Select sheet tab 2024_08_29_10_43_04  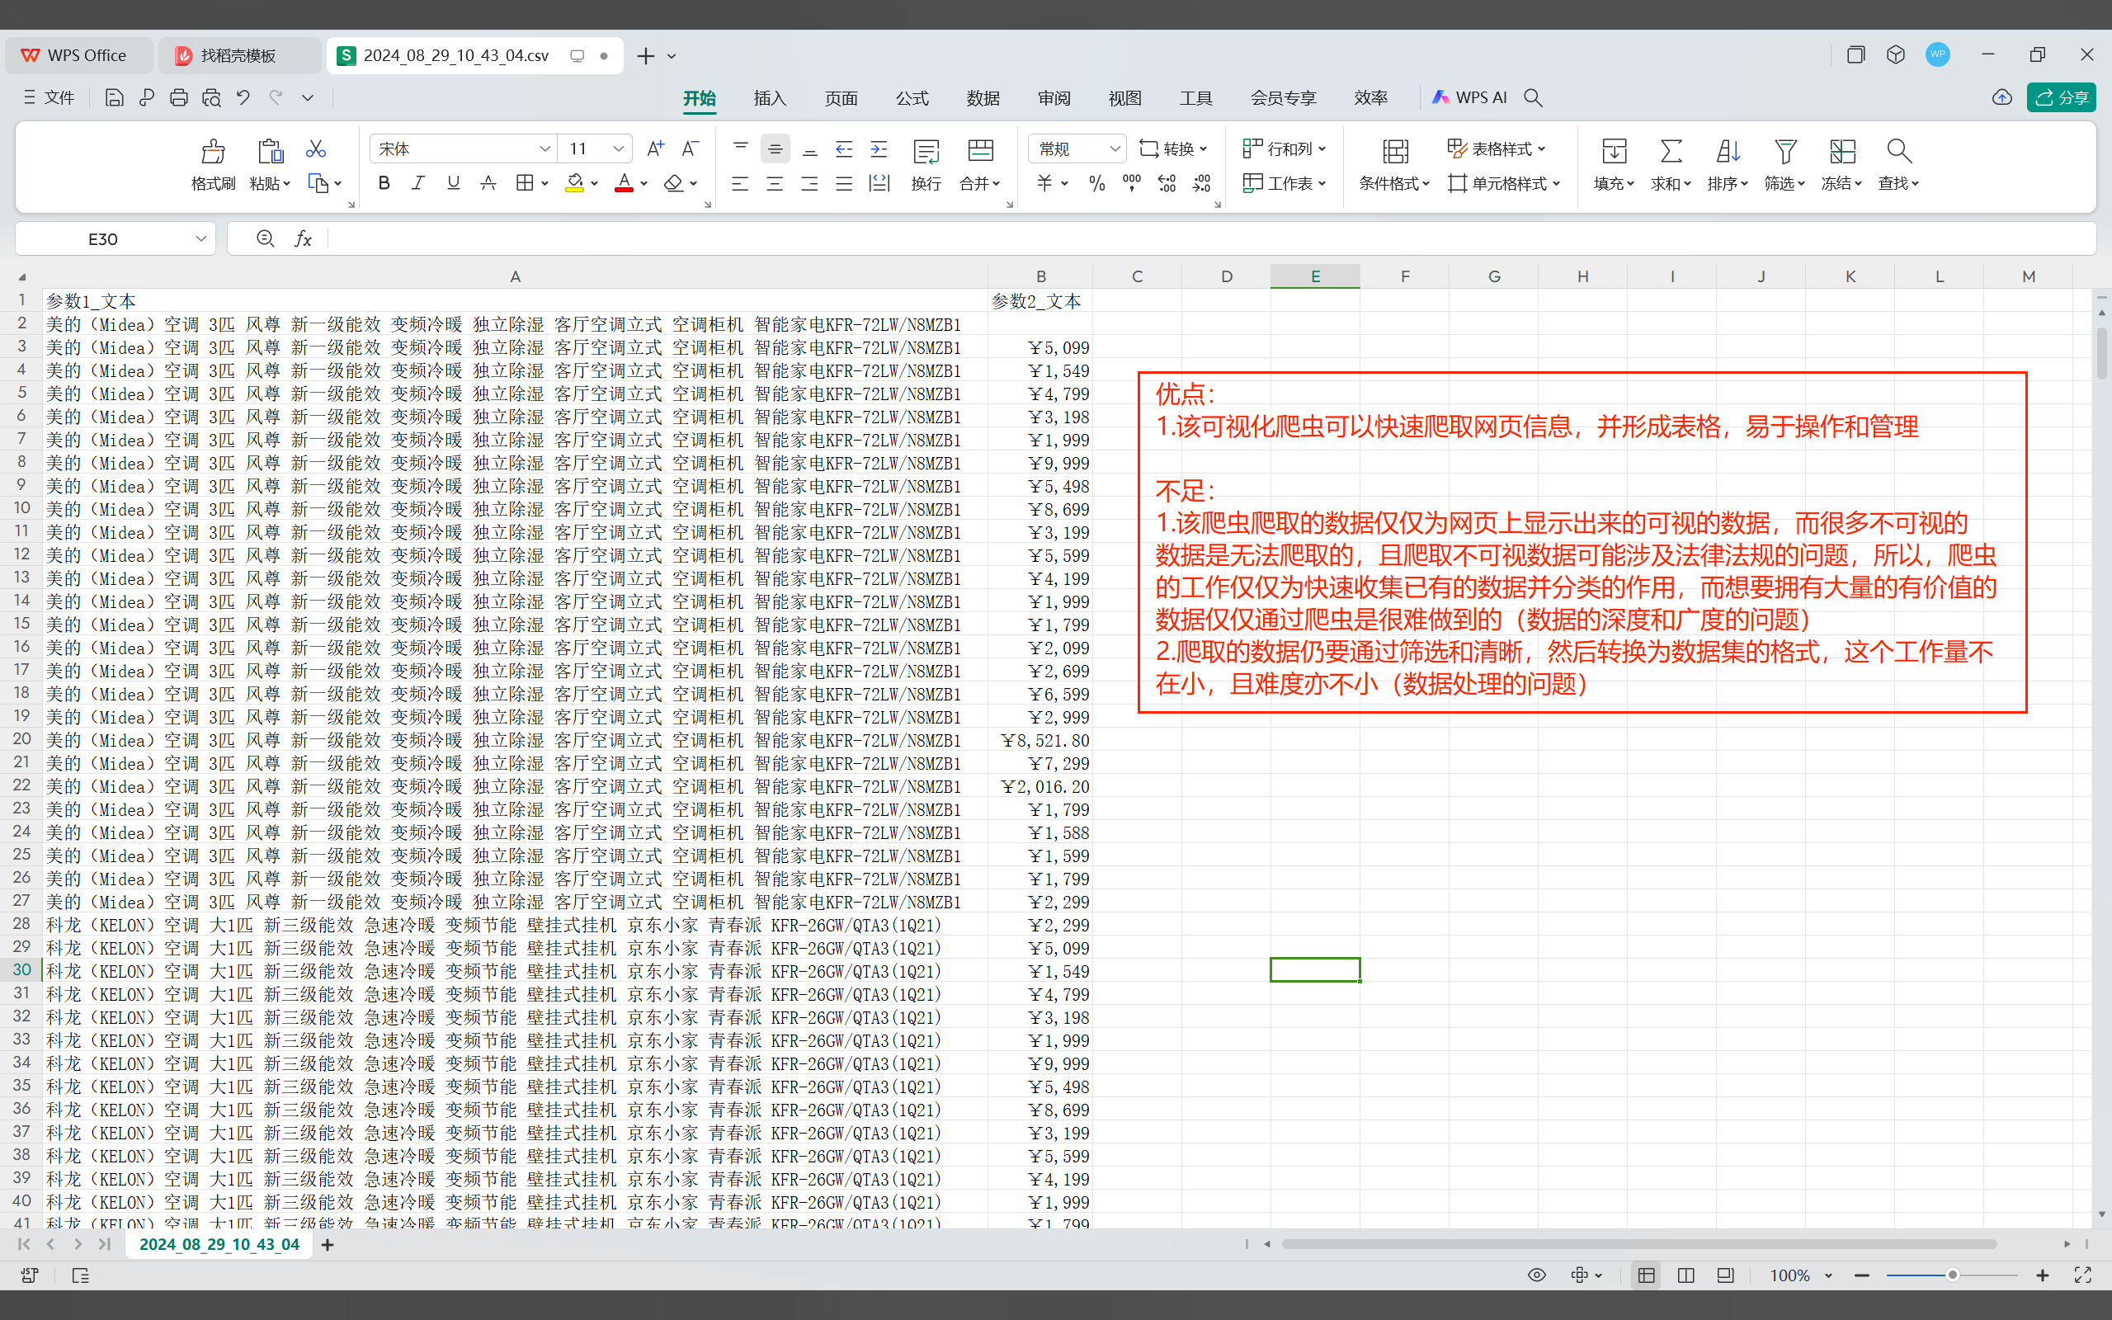pos(219,1245)
